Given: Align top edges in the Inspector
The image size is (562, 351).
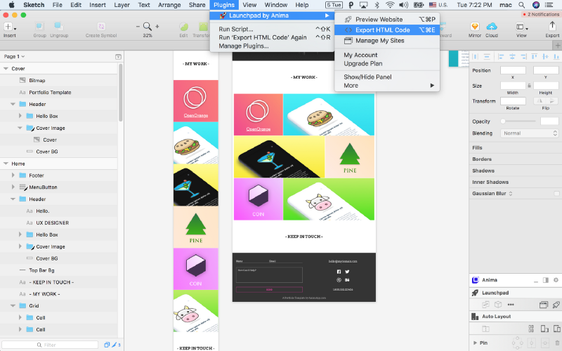Looking at the screenshot, I should pyautogui.click(x=535, y=57).
